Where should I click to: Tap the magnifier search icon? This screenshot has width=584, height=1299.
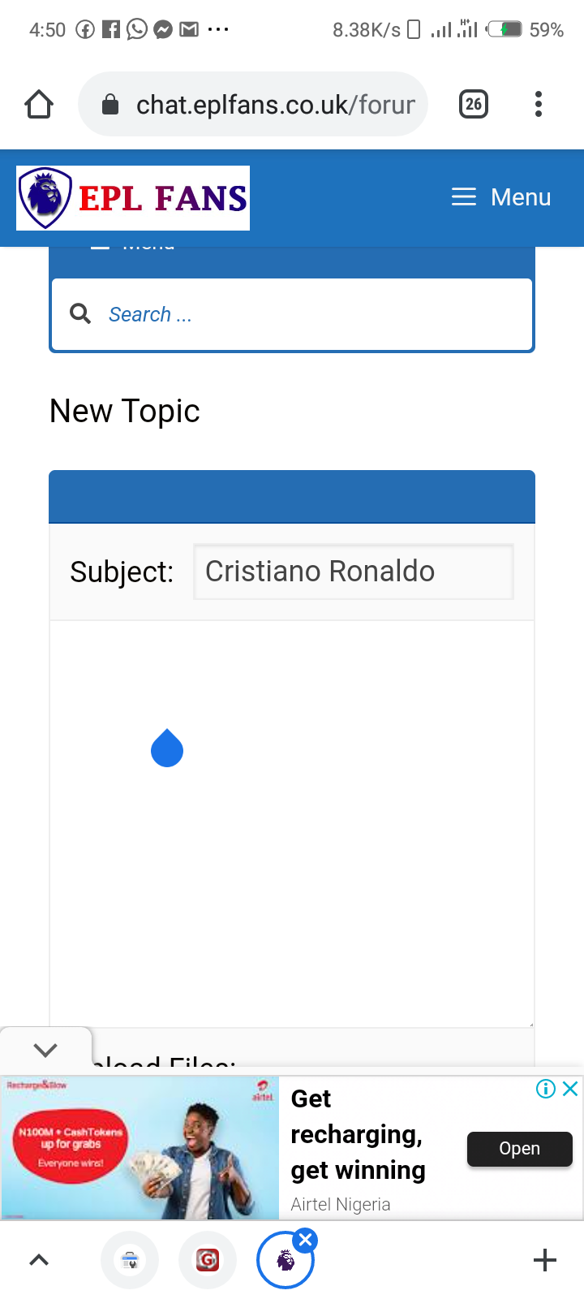[80, 313]
